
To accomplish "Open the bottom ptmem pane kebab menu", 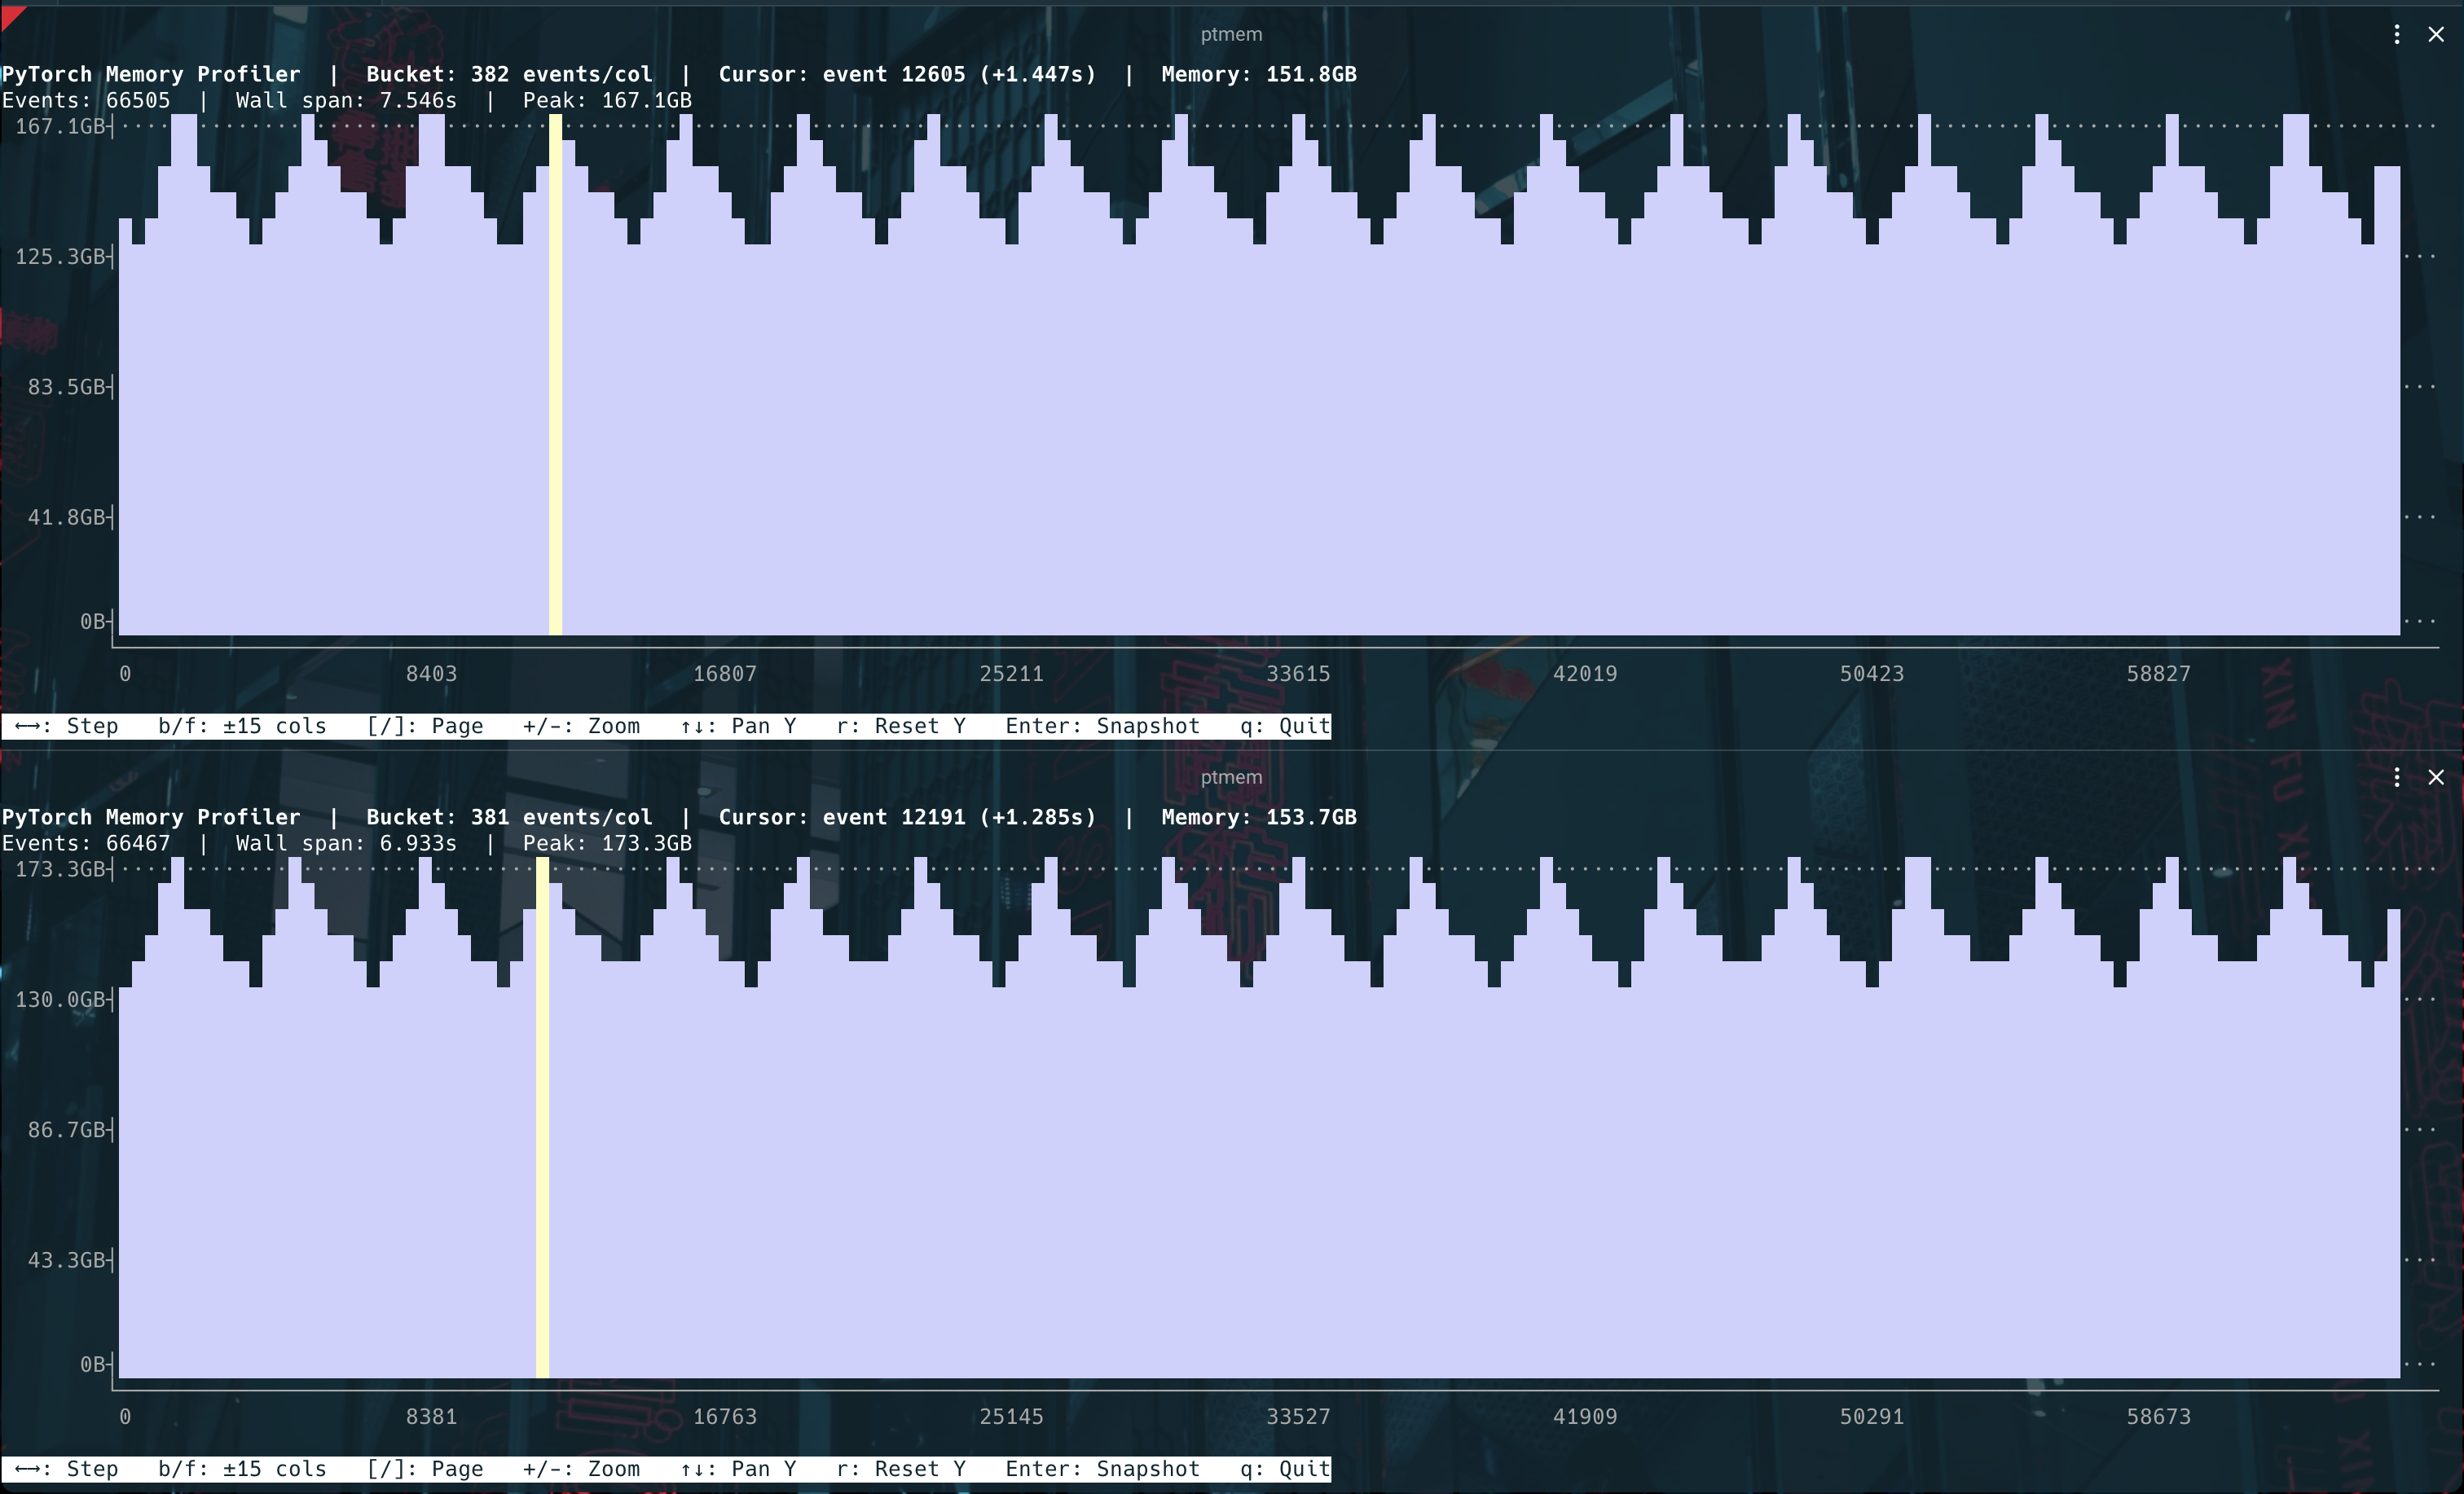I will [2397, 777].
